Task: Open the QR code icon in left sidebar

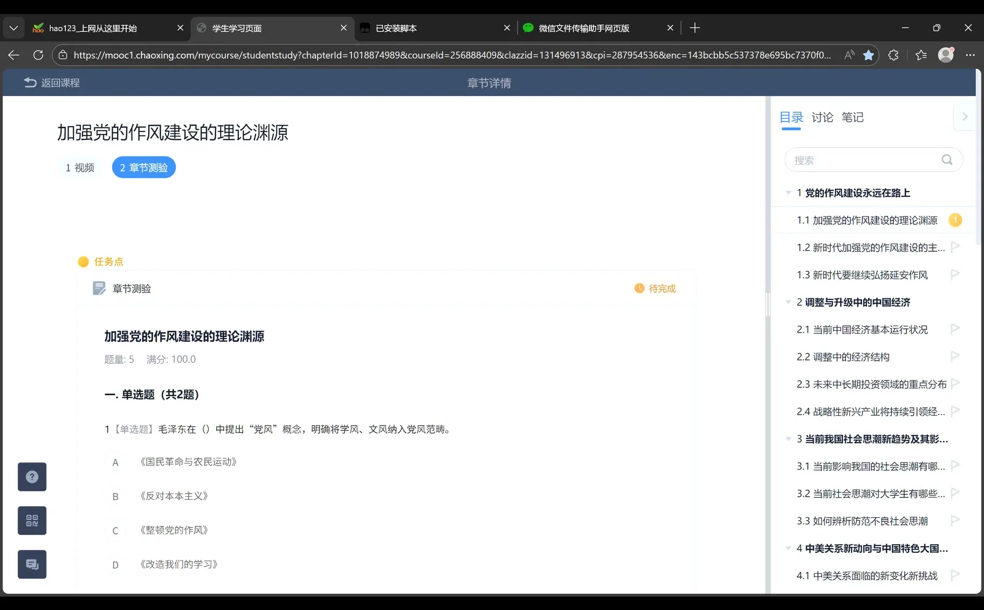Action: (32, 520)
